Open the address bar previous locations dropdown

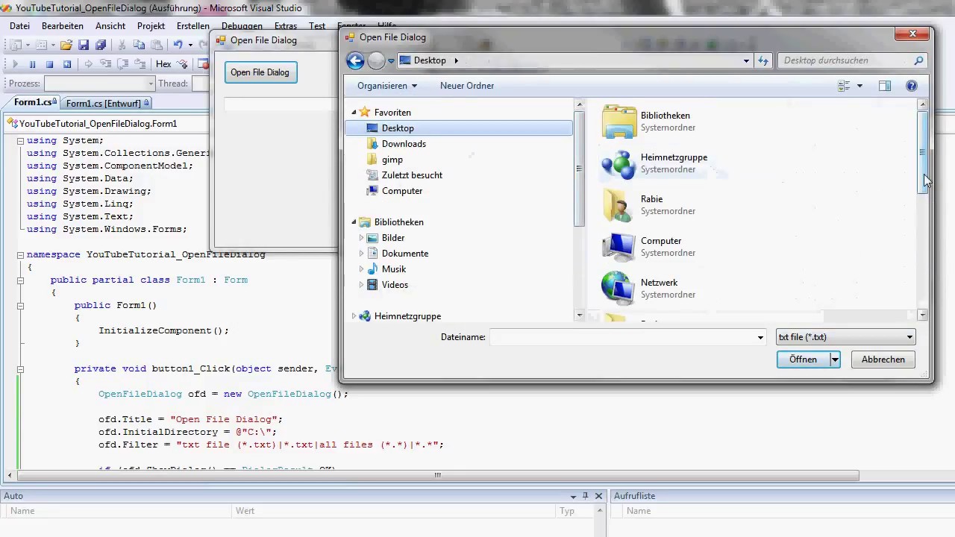click(746, 60)
